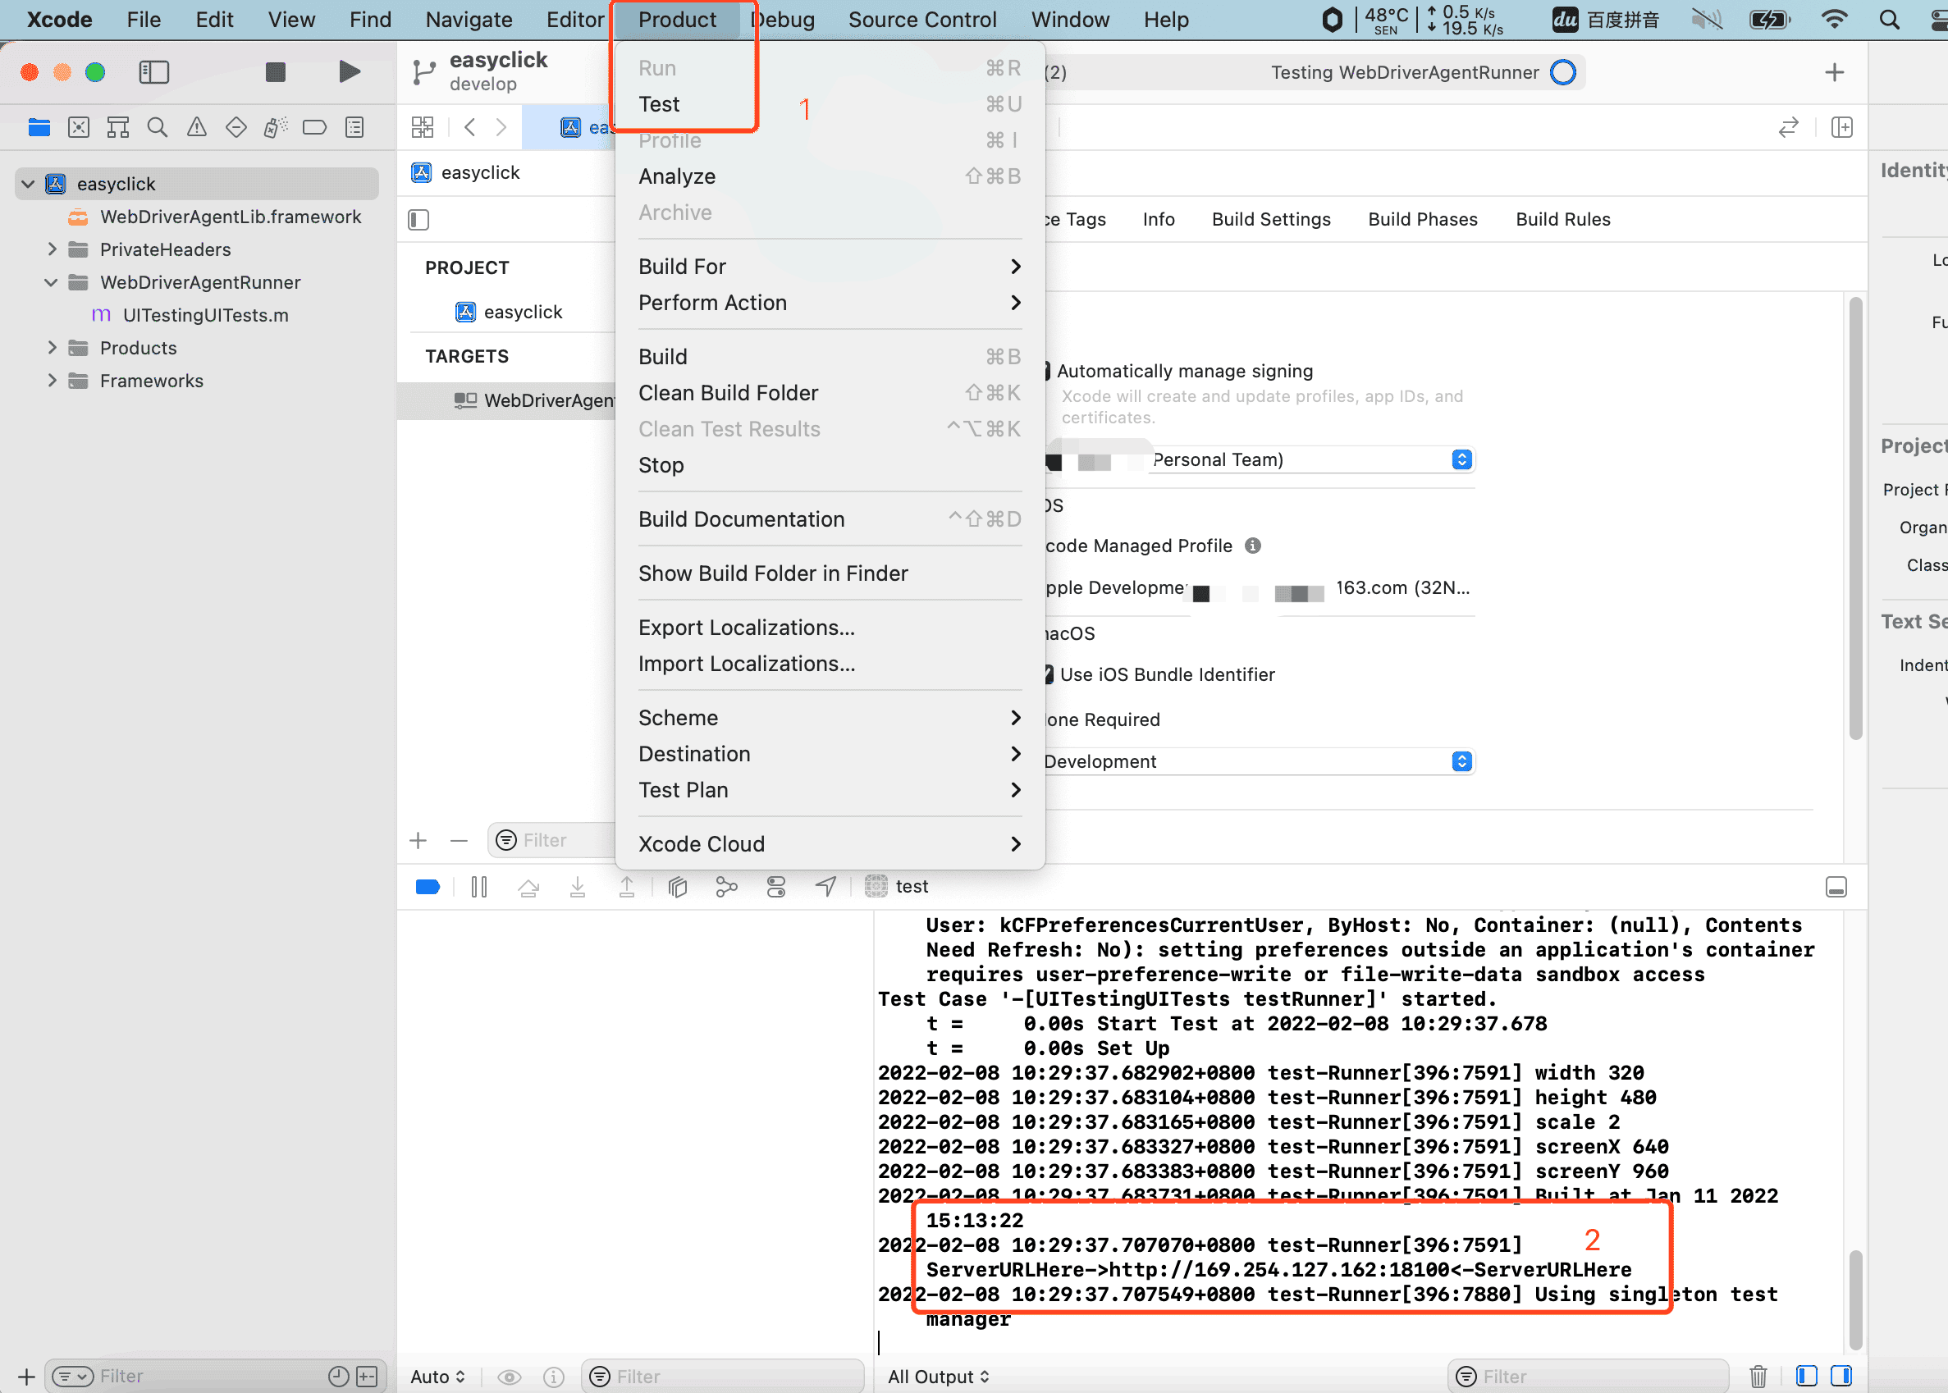Screen dimensions: 1948x1393
Task: Click the Build settings tab
Action: 1269,220
